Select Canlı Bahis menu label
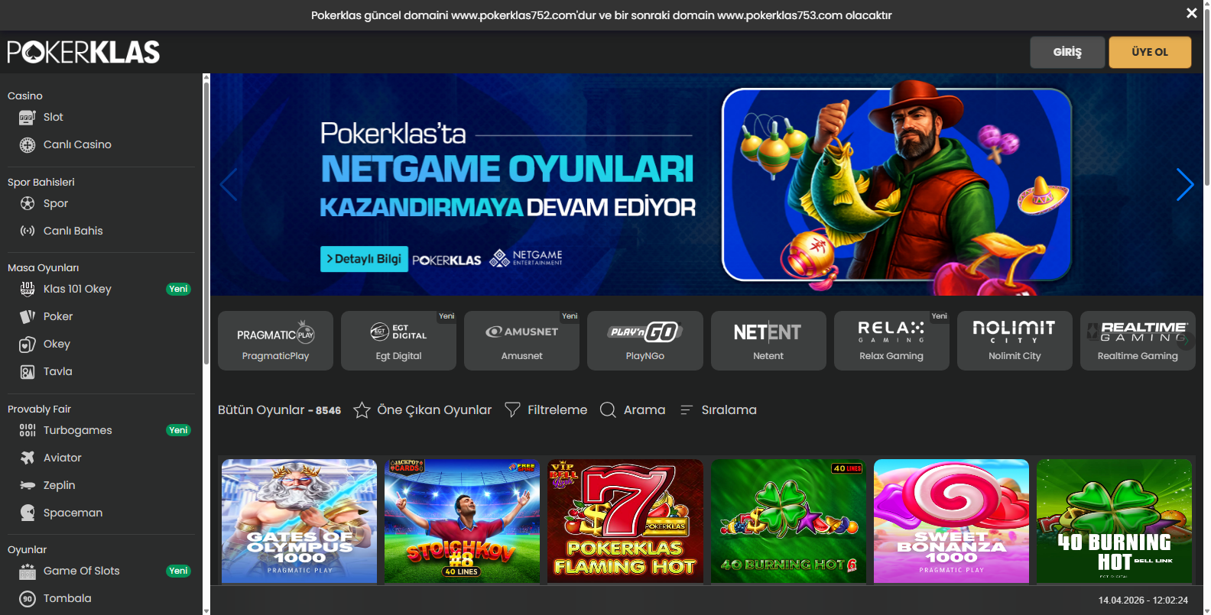1211x615 pixels. pyautogui.click(x=73, y=231)
